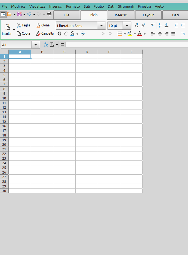This screenshot has width=188, height=255.
Task: Click the Copia button
Action: 23,34
